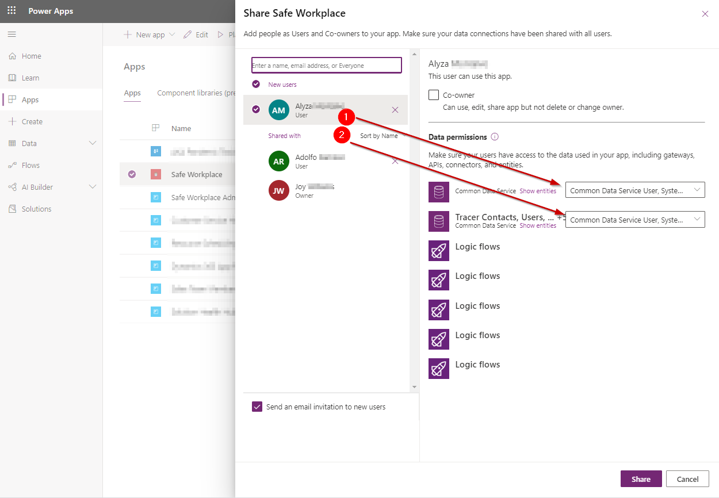Image resolution: width=719 pixels, height=498 pixels.
Task: Toggle the New users selection checkmark
Action: [x=255, y=84]
